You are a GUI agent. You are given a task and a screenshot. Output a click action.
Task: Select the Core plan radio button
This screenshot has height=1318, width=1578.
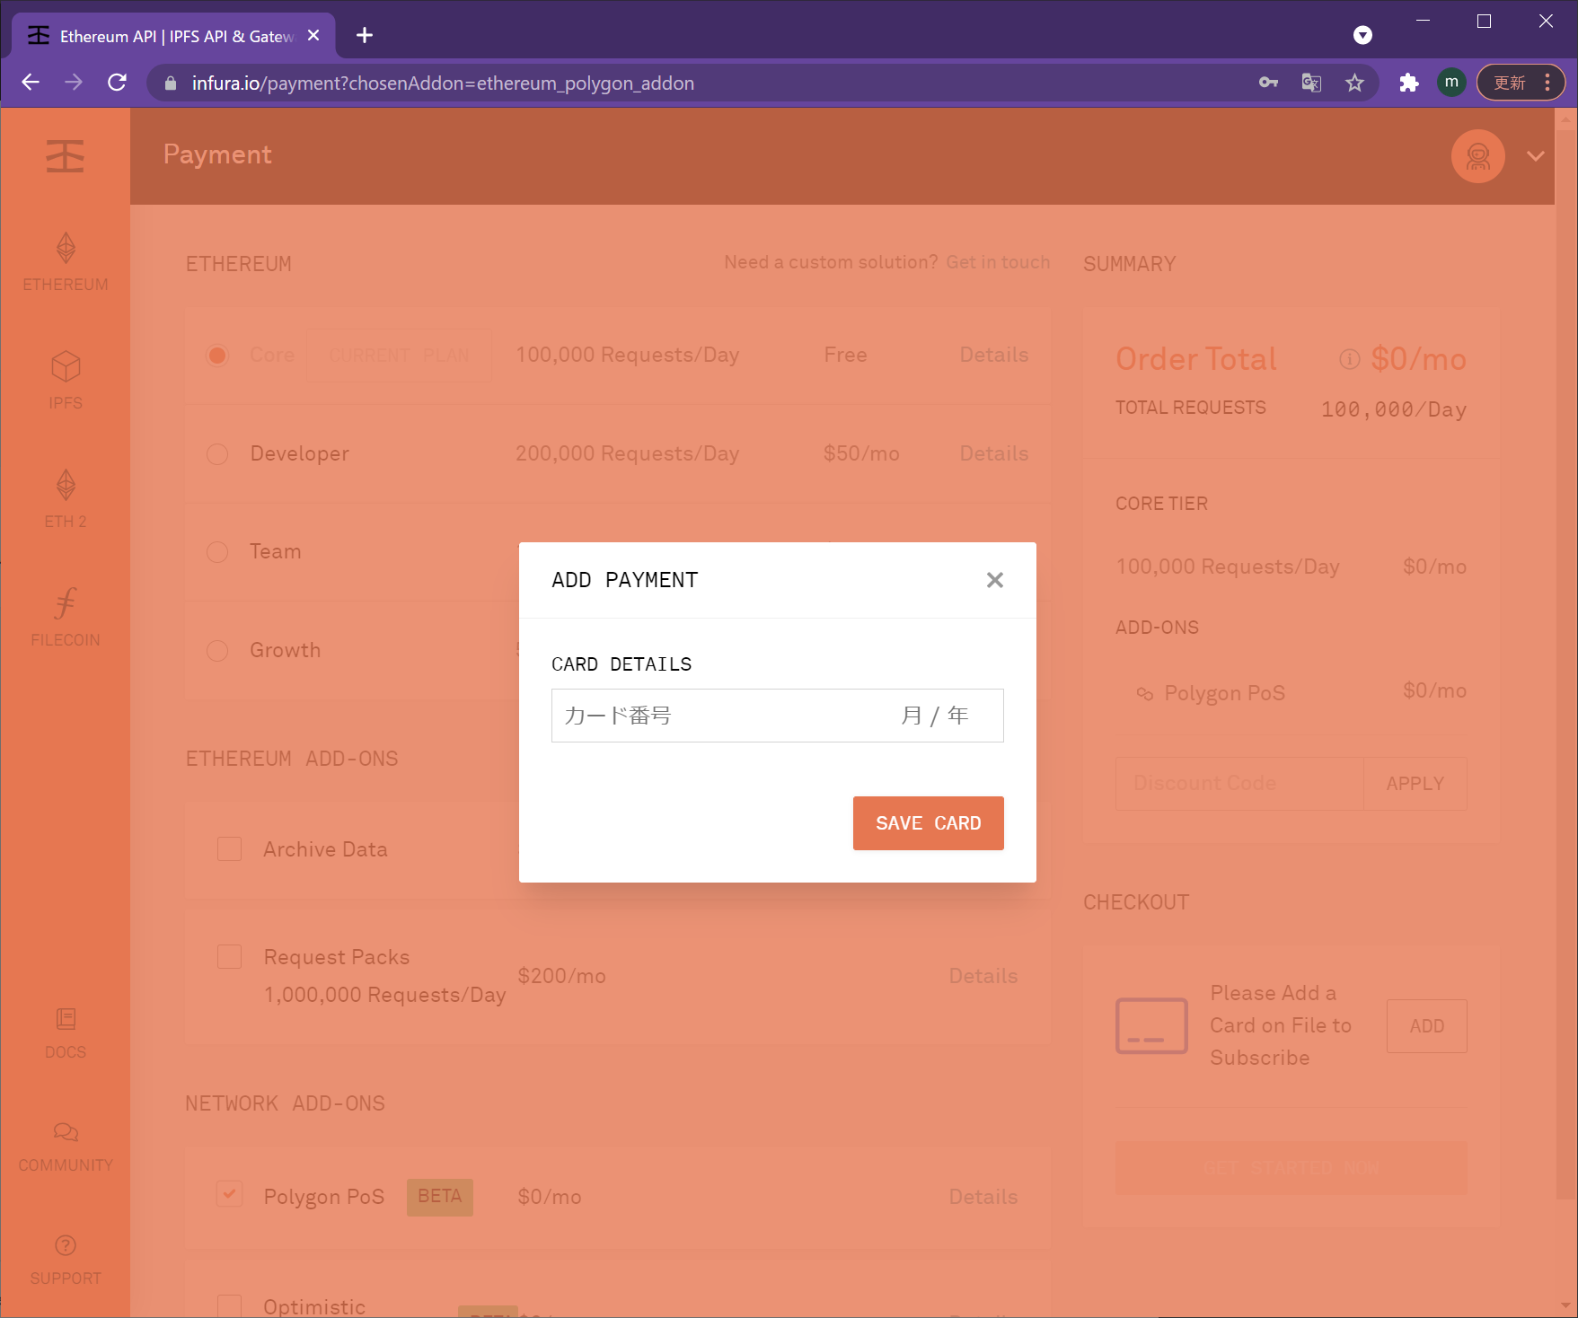coord(217,356)
